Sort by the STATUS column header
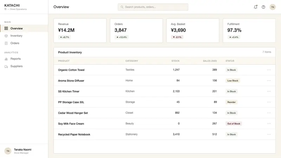281x158 pixels. (x=230, y=61)
